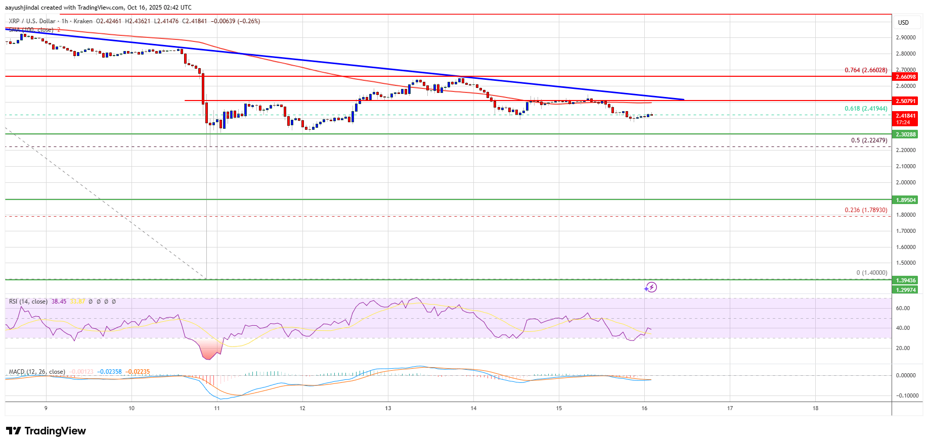Viewport: 928px width, 446px height.
Task: Click the 1h interval in chart title
Action: pyautogui.click(x=65, y=21)
